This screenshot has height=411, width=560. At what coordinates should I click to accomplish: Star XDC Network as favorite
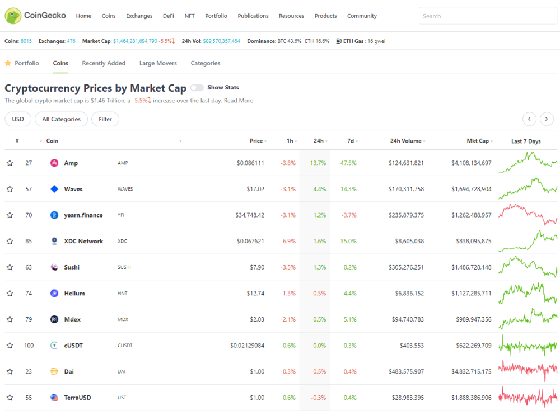pyautogui.click(x=10, y=241)
